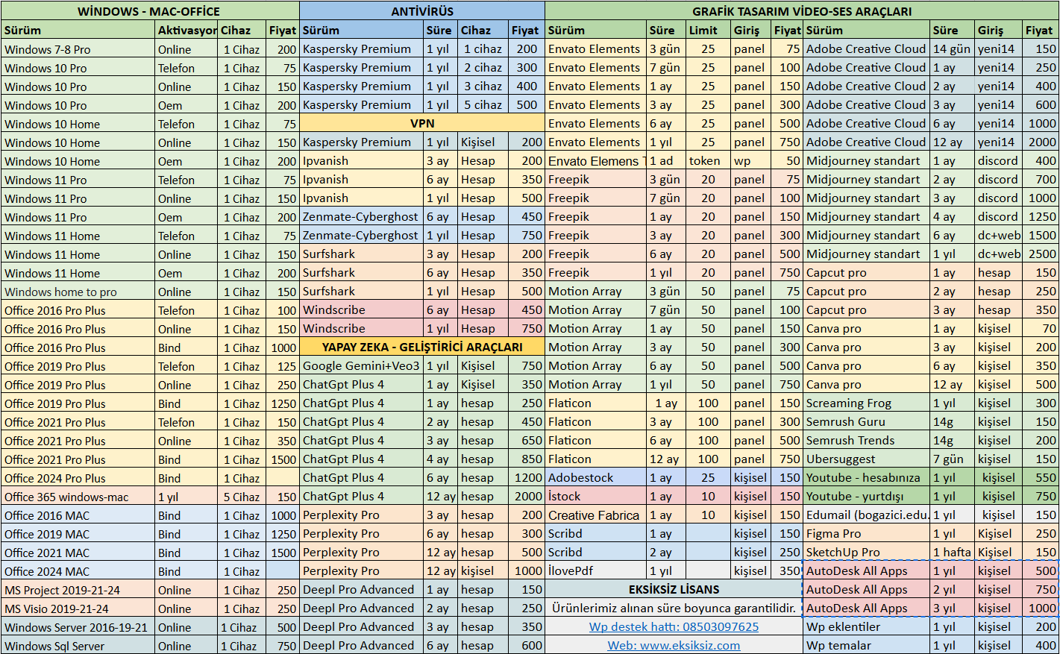Select the Office 2016 MAC cell
Screen dimensions: 1060x654
[78, 515]
